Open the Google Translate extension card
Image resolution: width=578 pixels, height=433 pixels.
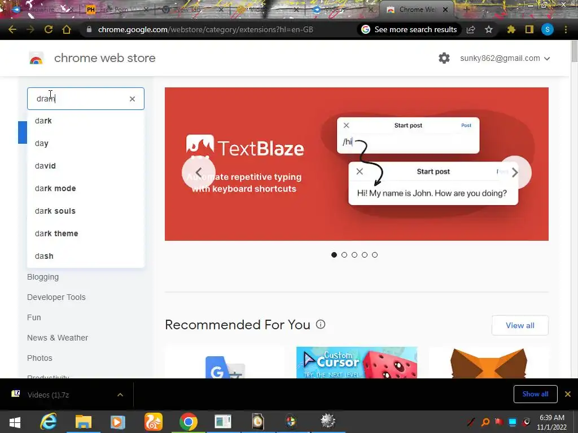pyautogui.click(x=225, y=363)
